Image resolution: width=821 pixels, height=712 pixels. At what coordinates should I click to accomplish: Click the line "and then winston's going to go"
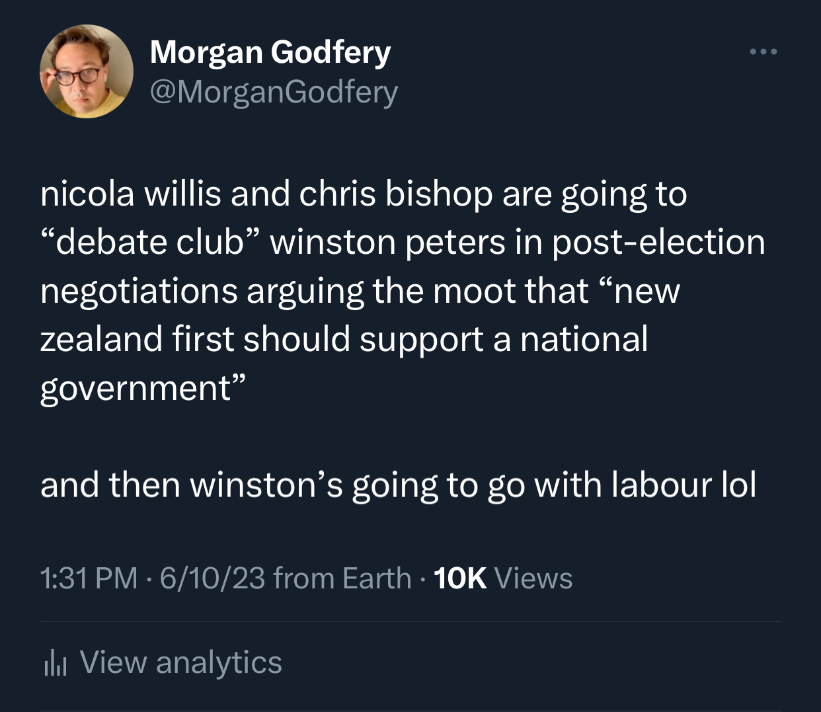click(283, 485)
